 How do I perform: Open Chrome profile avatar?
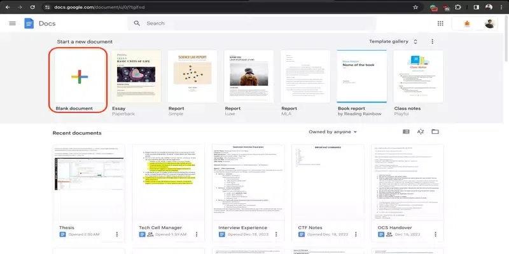coord(489,7)
